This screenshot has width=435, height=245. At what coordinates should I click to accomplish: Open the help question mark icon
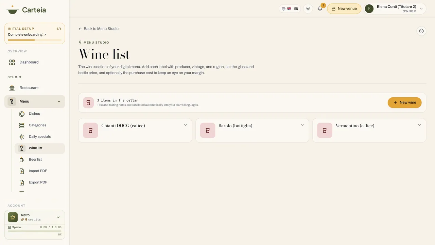pyautogui.click(x=421, y=31)
